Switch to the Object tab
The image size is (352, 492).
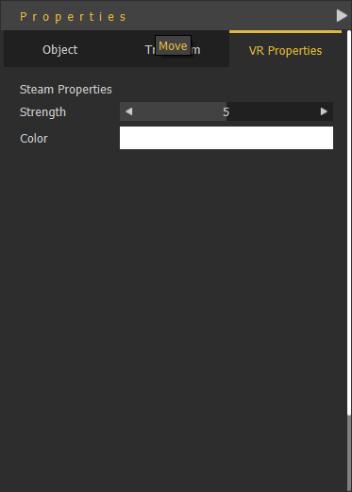pos(60,50)
